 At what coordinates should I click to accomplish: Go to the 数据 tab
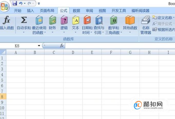tap(76, 11)
